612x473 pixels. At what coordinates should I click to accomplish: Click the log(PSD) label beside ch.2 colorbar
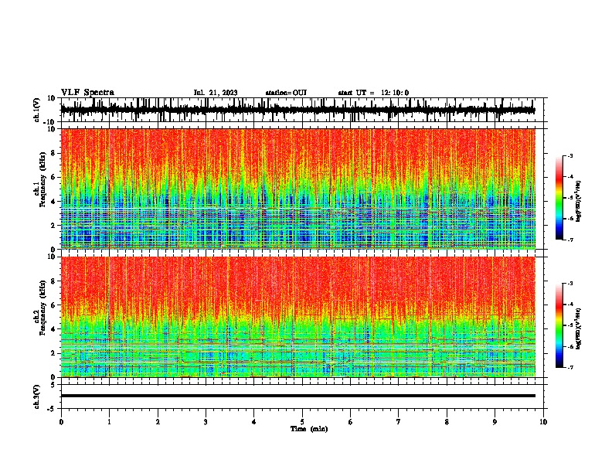click(579, 328)
